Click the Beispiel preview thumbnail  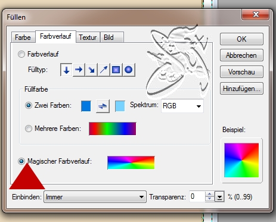tap(241, 160)
